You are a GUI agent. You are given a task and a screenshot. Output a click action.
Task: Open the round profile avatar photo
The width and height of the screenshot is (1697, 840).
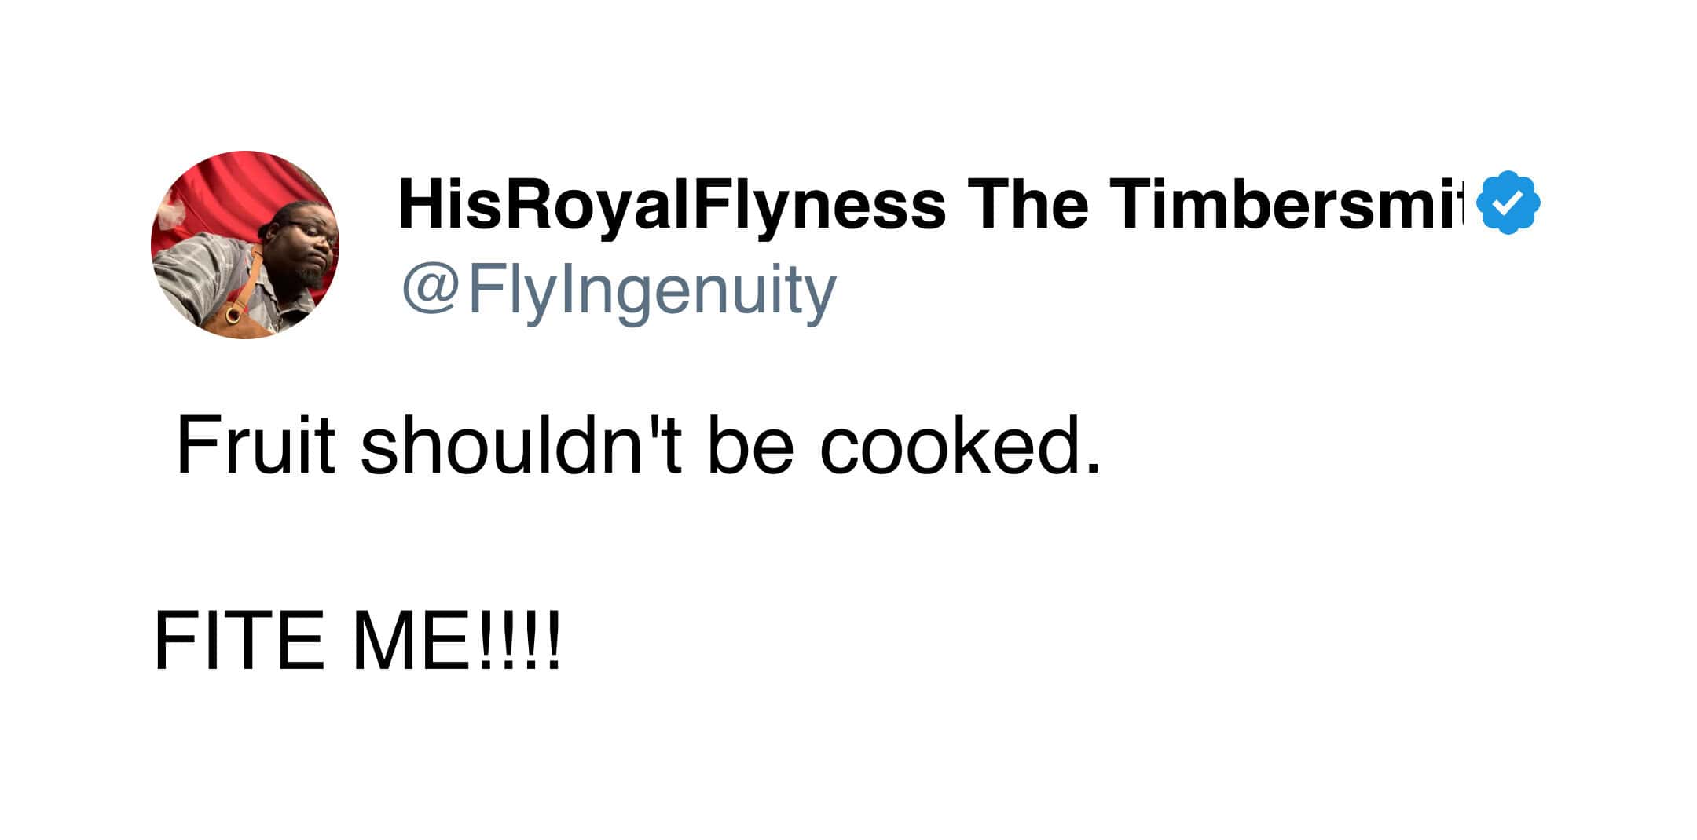pyautogui.click(x=245, y=245)
